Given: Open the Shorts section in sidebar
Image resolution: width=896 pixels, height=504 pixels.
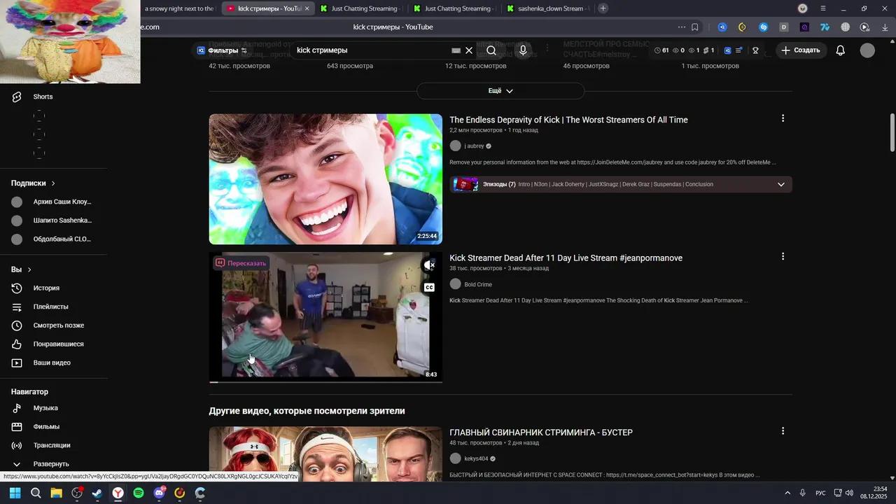Looking at the screenshot, I should pyautogui.click(x=43, y=97).
